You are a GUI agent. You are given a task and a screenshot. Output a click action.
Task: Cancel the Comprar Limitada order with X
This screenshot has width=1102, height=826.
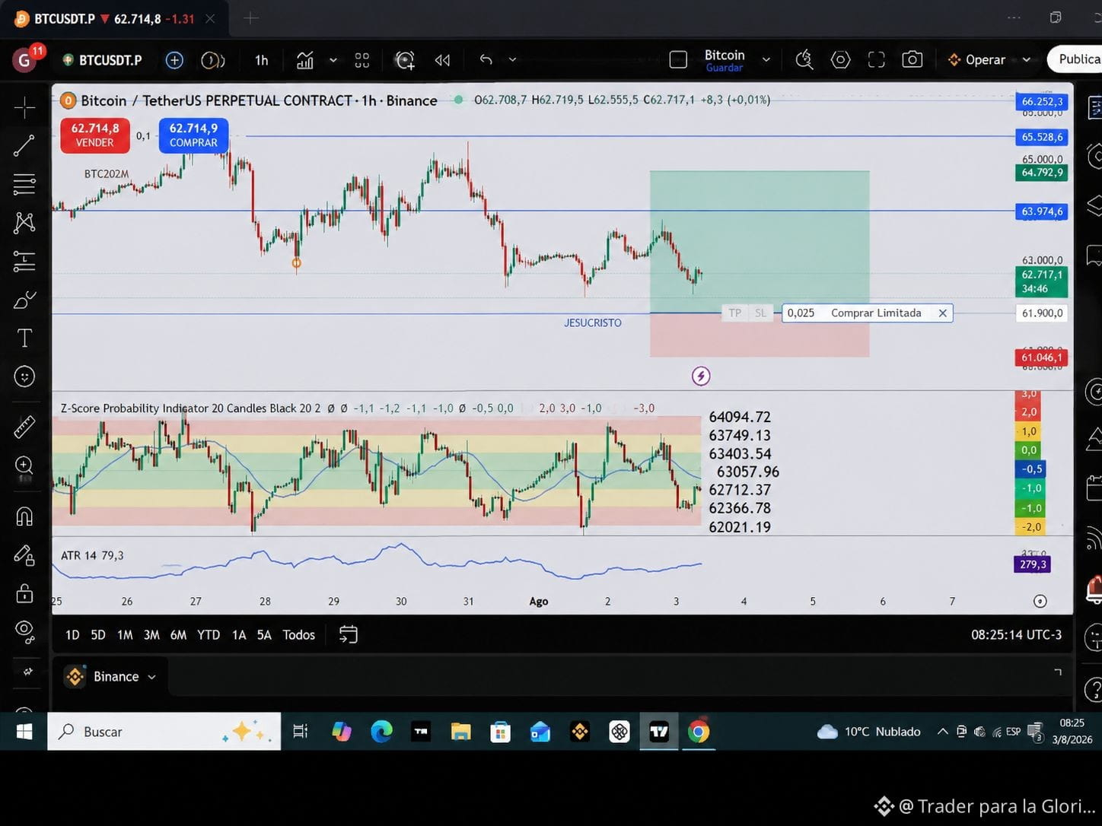pos(943,313)
